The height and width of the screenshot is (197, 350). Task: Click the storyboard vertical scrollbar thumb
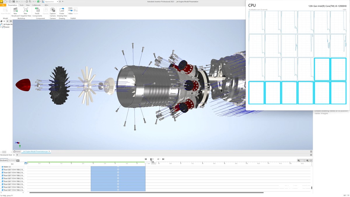[312, 188]
